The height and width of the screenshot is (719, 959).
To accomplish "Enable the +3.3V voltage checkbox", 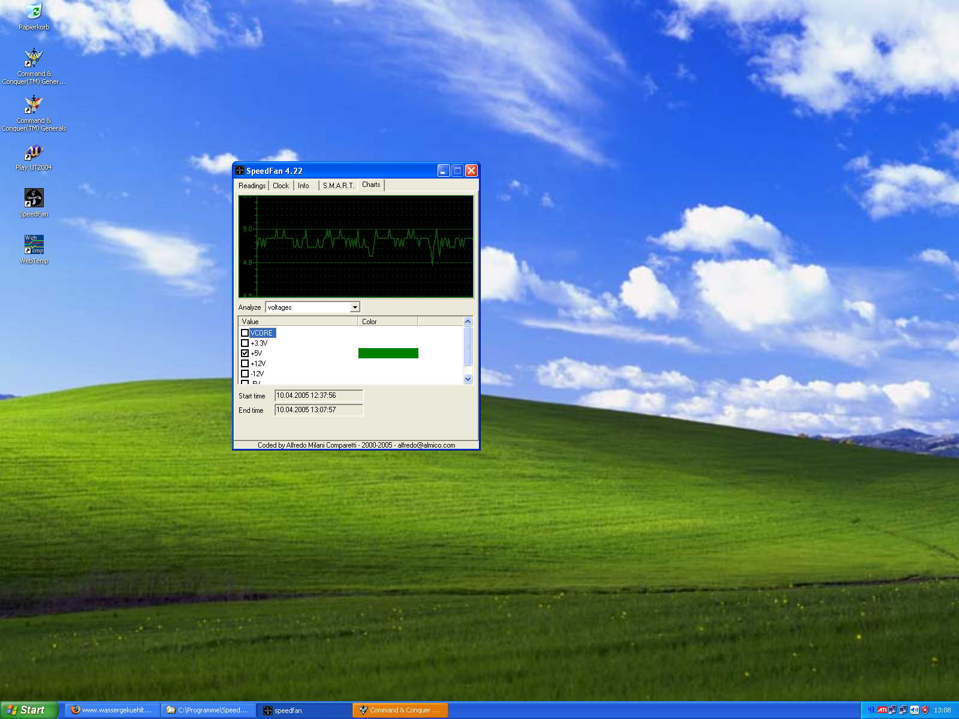I will coord(245,343).
